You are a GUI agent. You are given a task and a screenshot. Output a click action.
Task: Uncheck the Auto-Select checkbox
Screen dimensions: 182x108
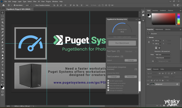(x=14, y=5)
